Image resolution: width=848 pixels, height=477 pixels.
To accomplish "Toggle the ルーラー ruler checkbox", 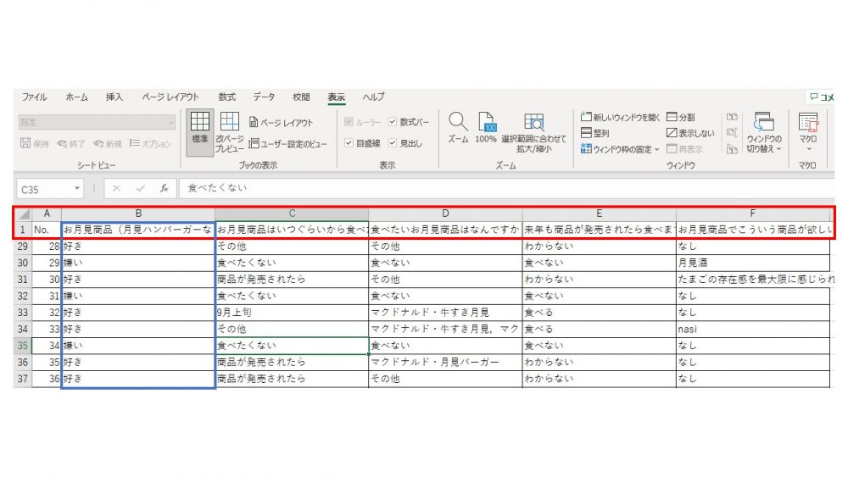I will [x=349, y=122].
